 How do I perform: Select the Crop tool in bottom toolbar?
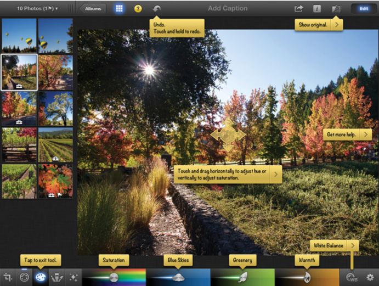point(8,277)
